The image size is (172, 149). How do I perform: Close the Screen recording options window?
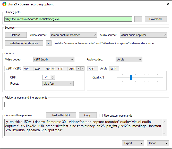(x=168, y=4)
